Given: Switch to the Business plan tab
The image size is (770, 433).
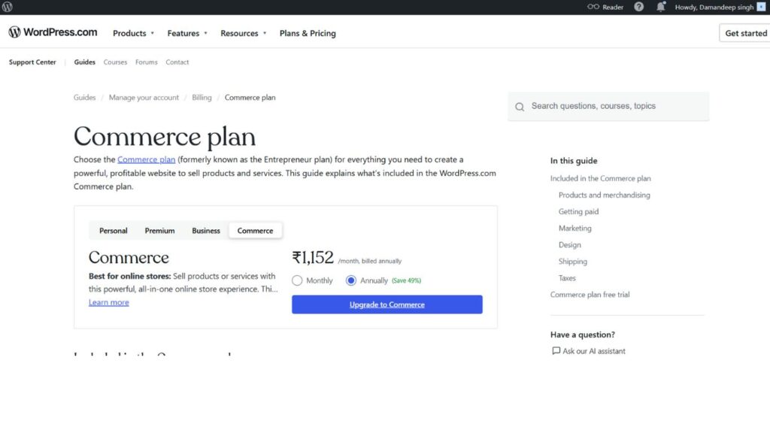Looking at the screenshot, I should [205, 230].
